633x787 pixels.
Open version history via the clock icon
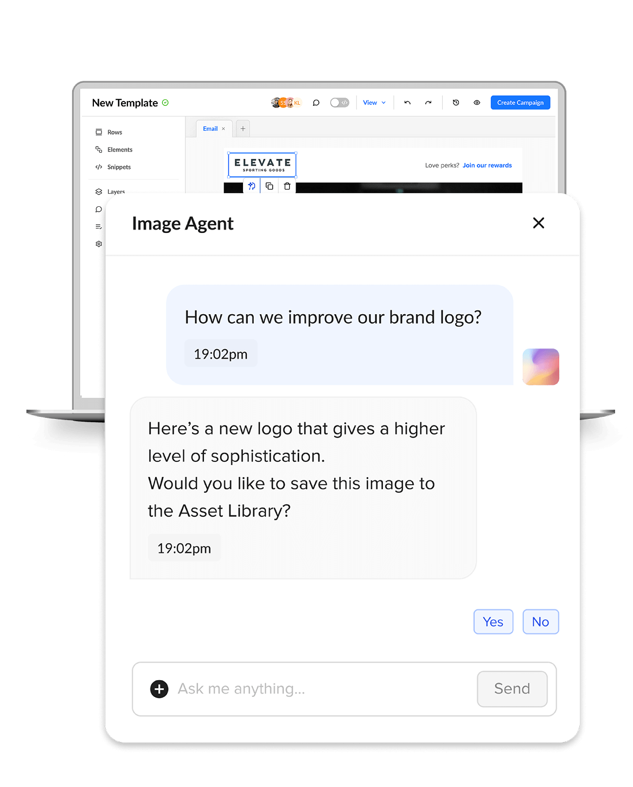tap(456, 102)
